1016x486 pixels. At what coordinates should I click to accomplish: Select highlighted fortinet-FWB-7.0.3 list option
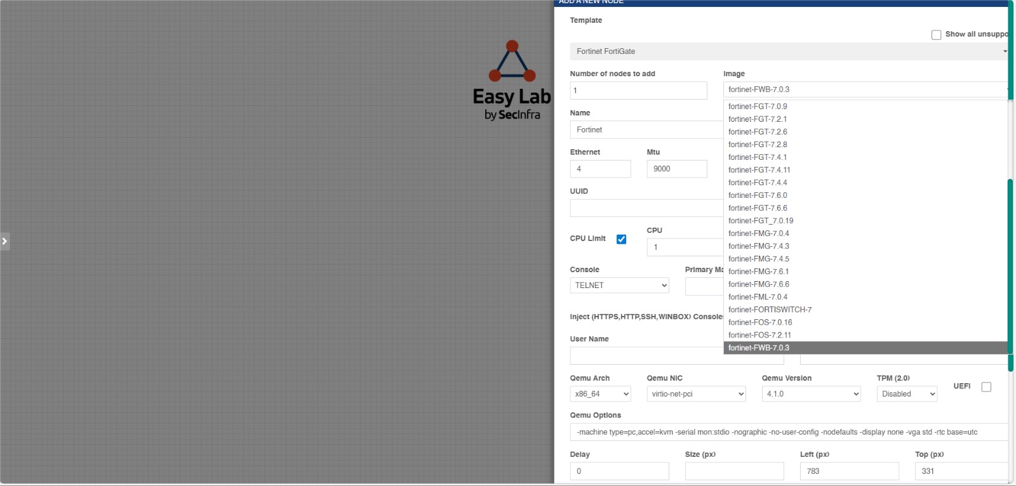[866, 348]
